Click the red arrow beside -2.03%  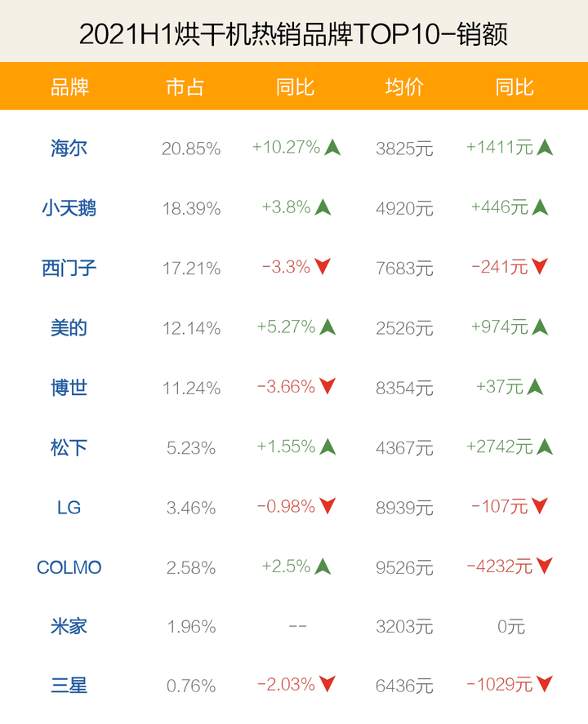327,685
